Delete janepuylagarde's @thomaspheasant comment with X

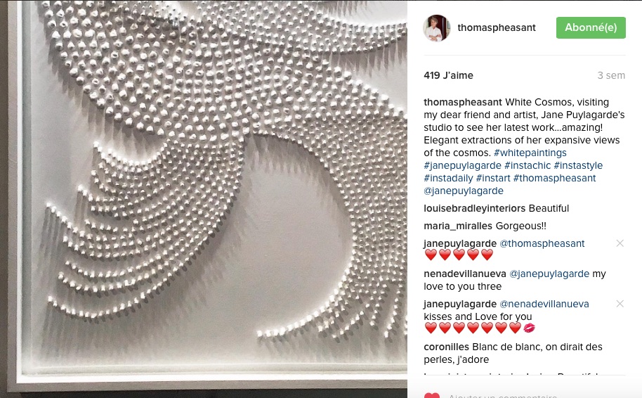(x=620, y=243)
